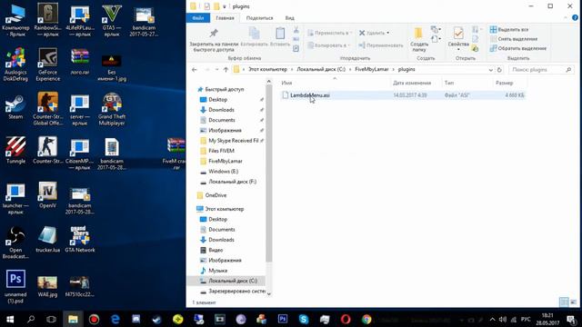The height and width of the screenshot is (327, 582).
Task: Click Delete in the Organize group
Action: pyautogui.click(x=374, y=33)
